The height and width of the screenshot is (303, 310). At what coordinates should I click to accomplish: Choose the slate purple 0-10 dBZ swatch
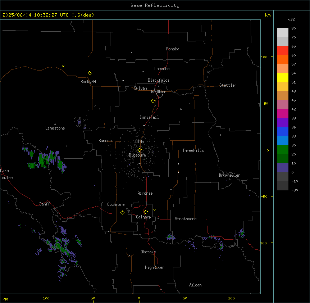(x=283, y=168)
